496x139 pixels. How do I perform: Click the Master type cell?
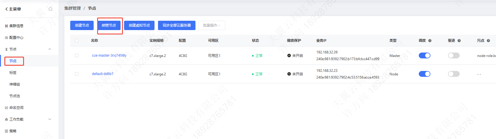click(x=395, y=56)
